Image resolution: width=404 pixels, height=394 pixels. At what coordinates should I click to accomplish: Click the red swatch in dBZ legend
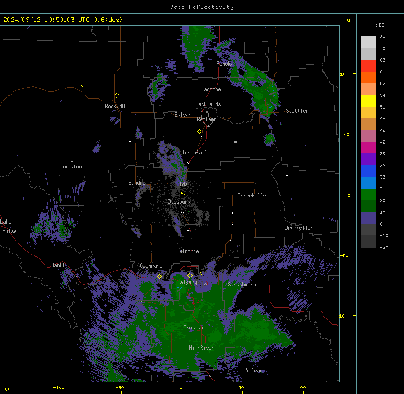(x=368, y=66)
